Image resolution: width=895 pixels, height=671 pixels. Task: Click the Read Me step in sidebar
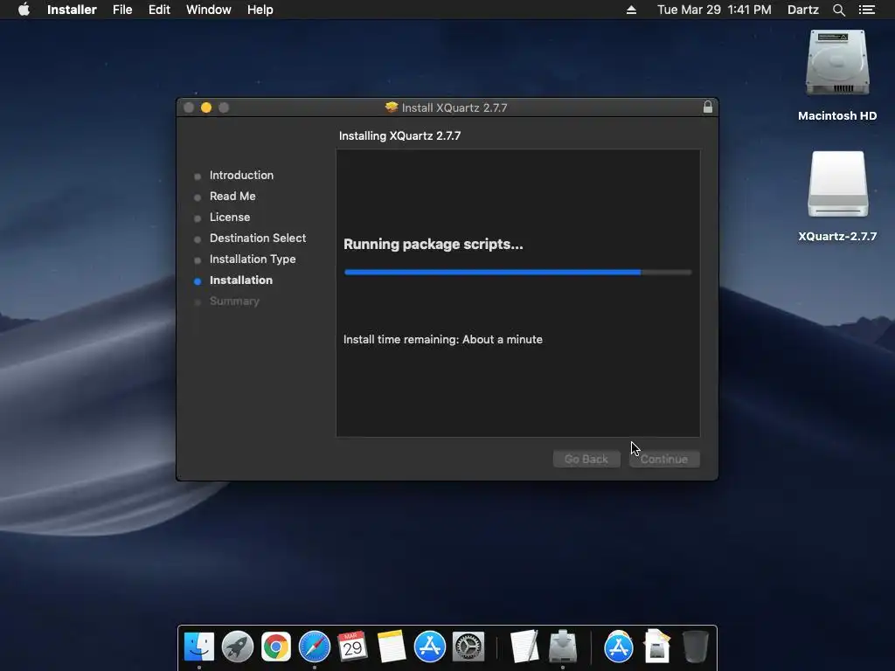pyautogui.click(x=232, y=197)
